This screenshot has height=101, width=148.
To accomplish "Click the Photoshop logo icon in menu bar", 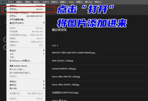I will point(3,2).
